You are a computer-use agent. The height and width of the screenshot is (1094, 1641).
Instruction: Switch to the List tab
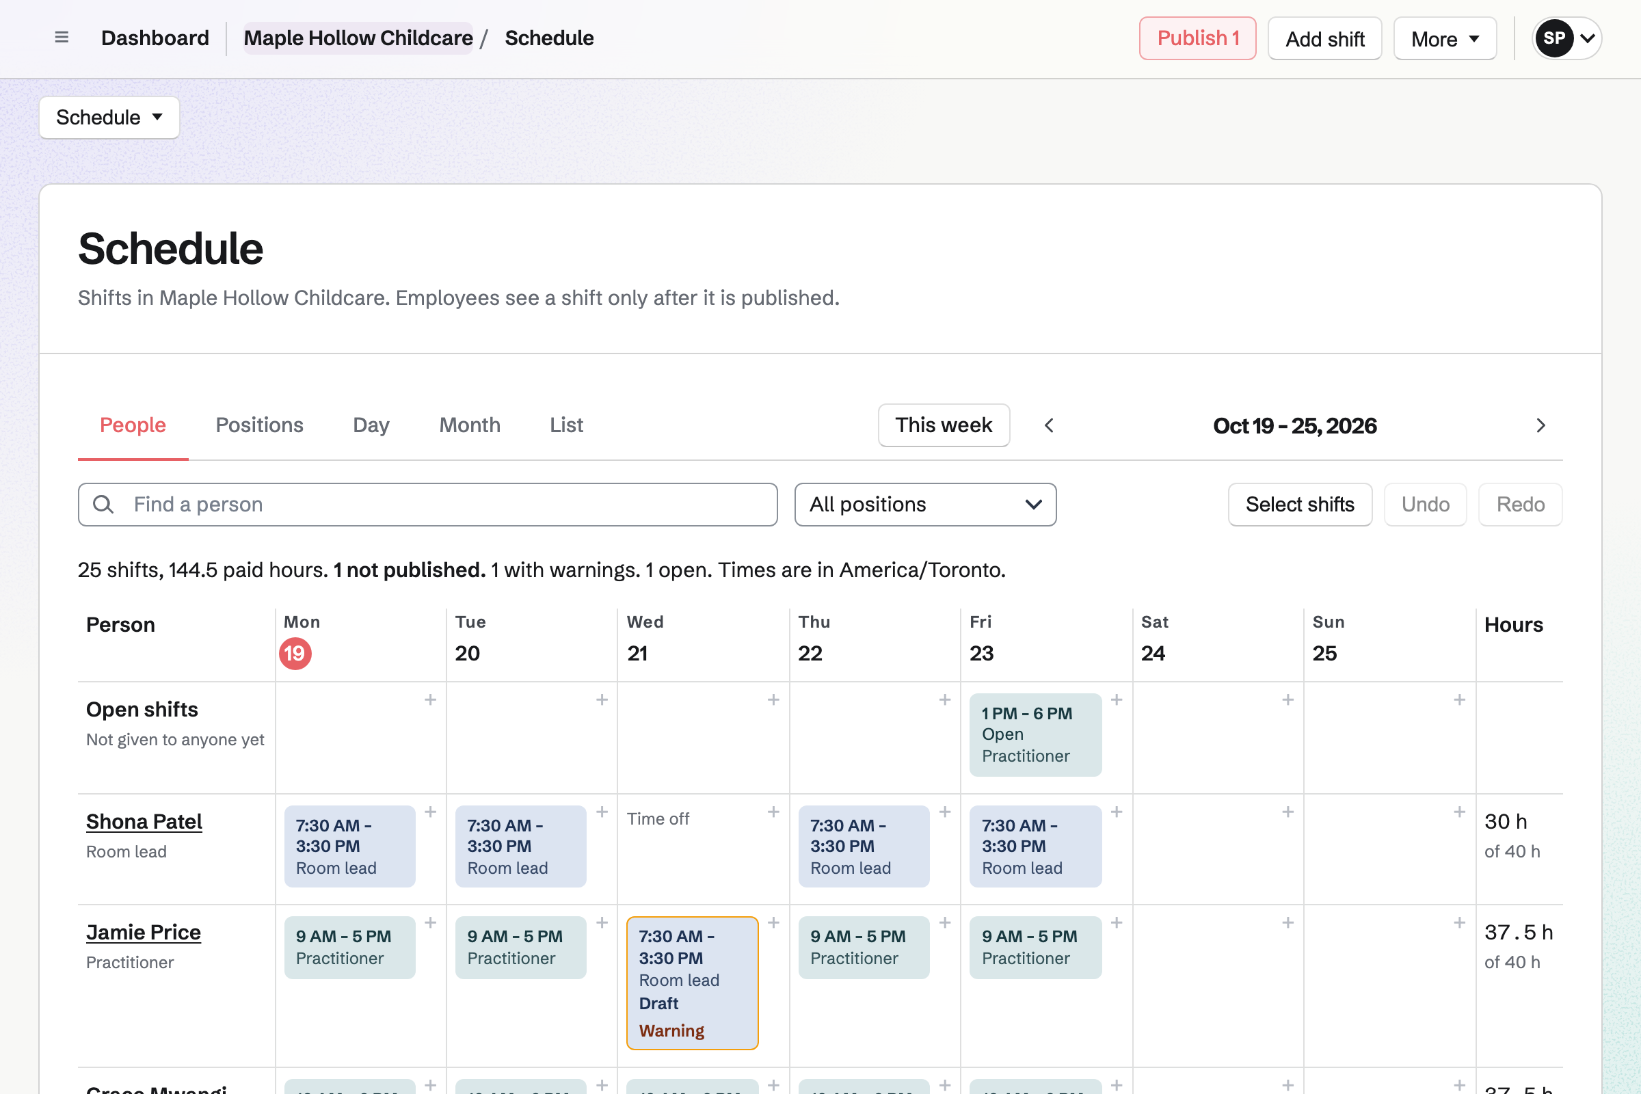[567, 425]
